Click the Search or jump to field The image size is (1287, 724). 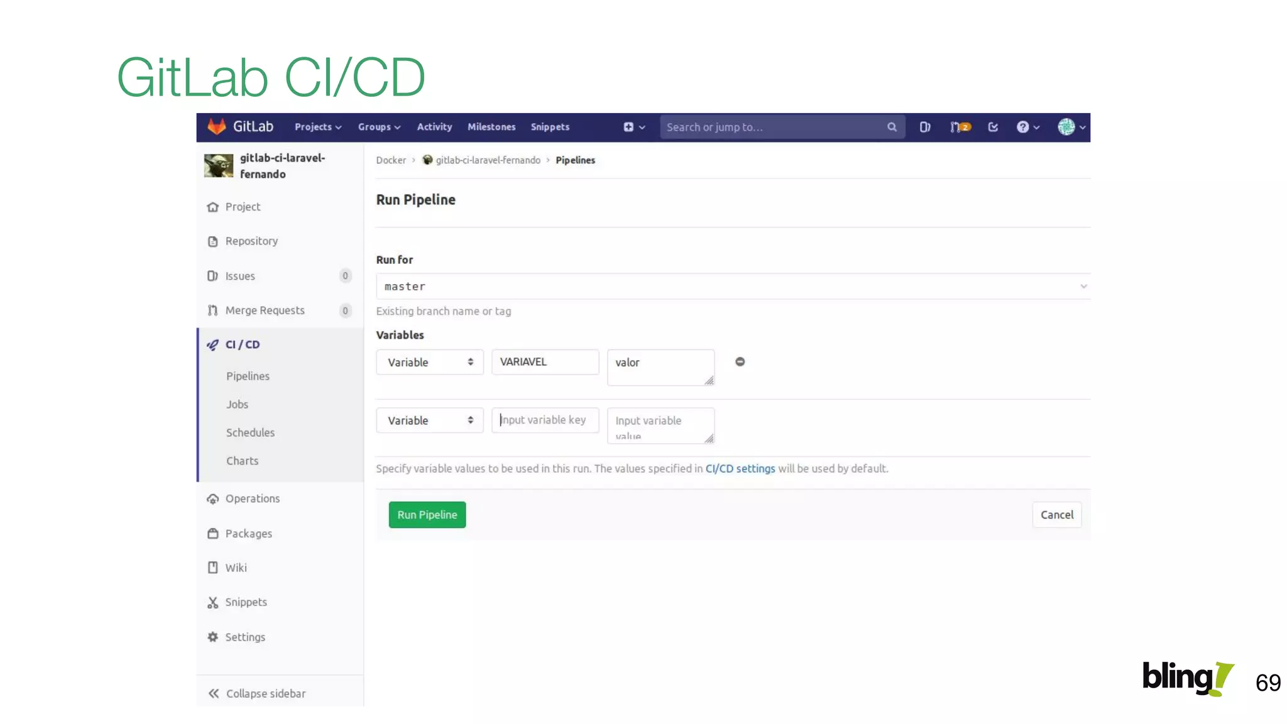pos(782,127)
